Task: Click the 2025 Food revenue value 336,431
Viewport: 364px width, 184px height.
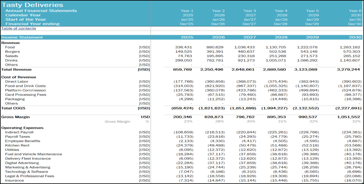Action: point(184,47)
